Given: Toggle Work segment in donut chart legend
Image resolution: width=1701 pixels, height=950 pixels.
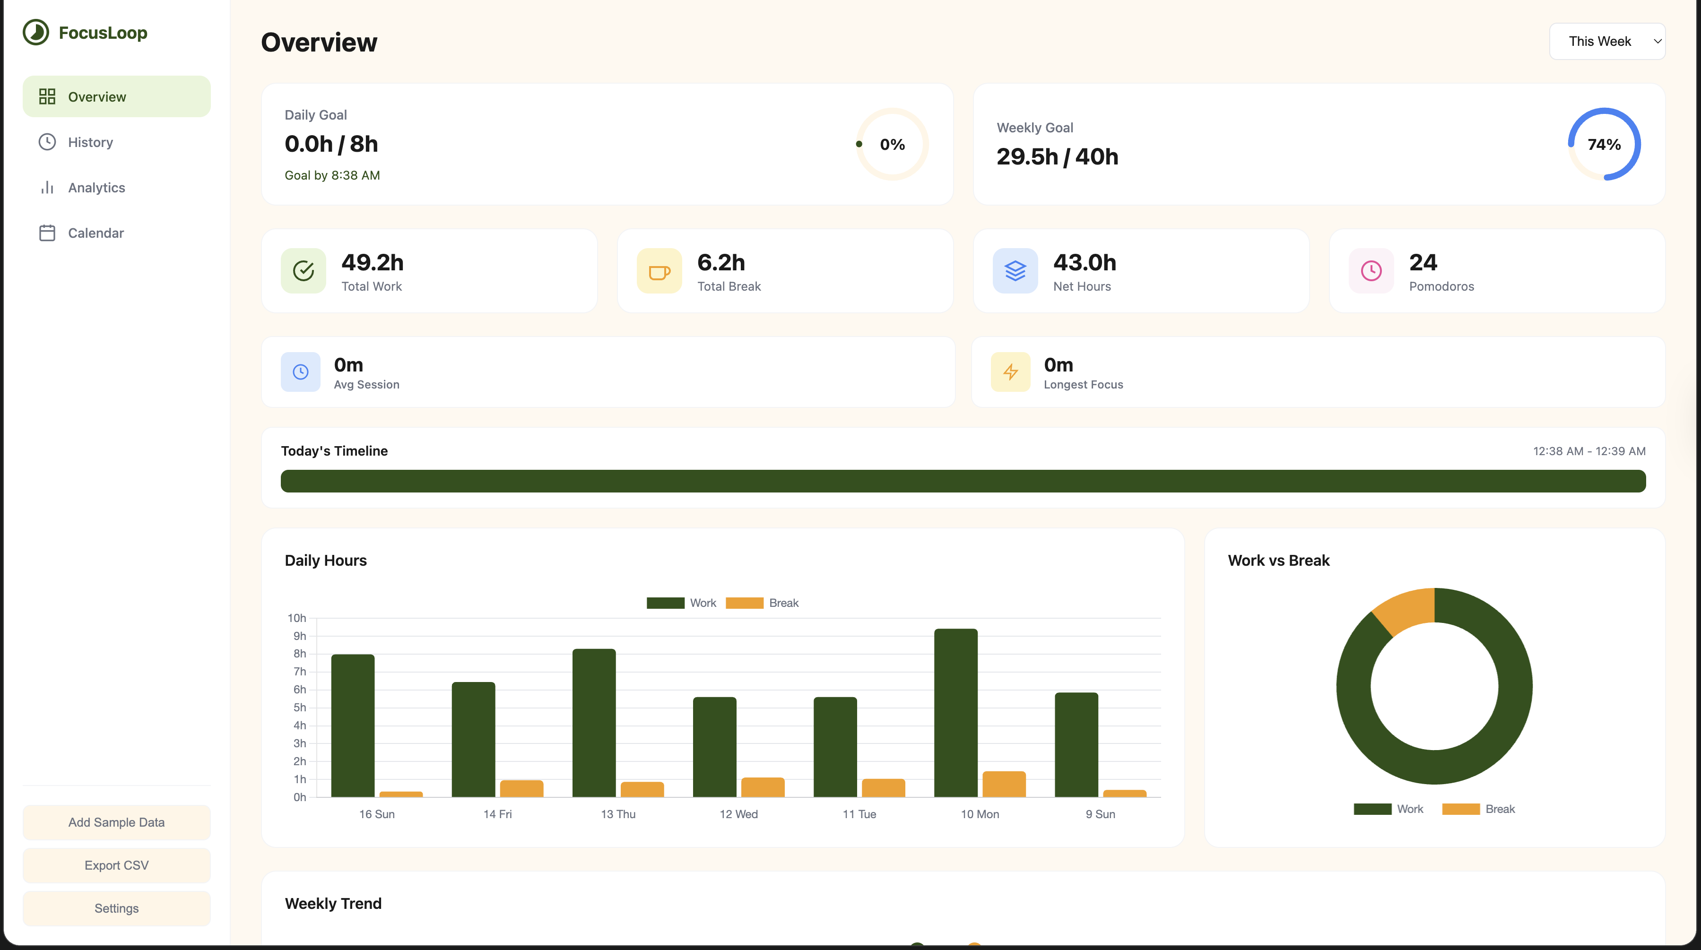Looking at the screenshot, I should [1388, 809].
